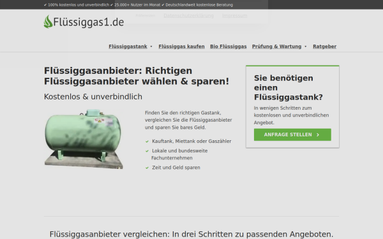Open the Prüfung & Wartung menu item

pyautogui.click(x=277, y=47)
